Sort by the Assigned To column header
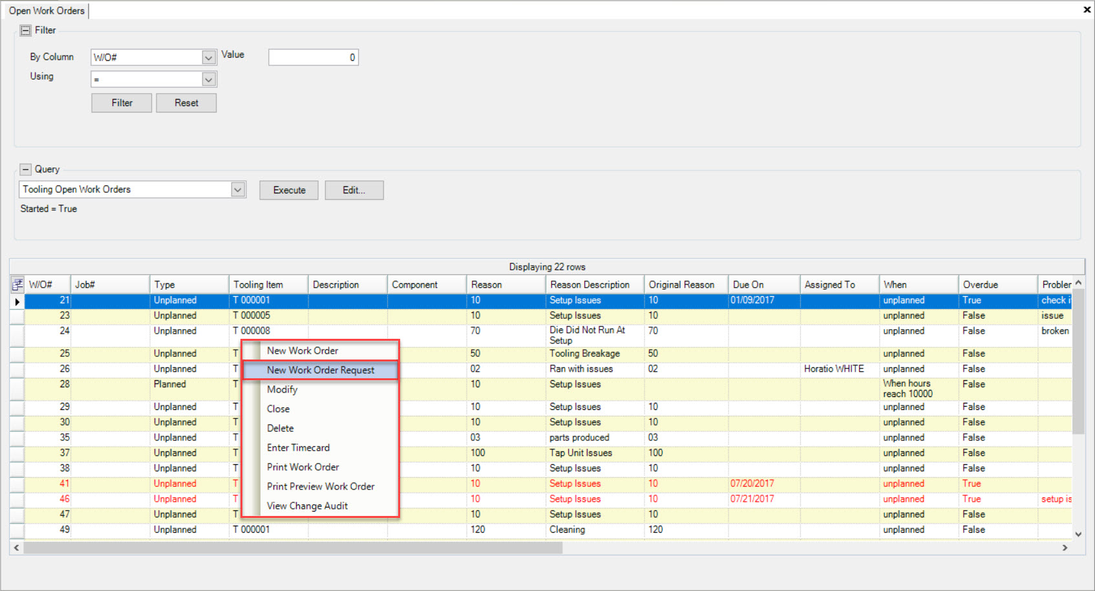The height and width of the screenshot is (591, 1095). coord(840,285)
